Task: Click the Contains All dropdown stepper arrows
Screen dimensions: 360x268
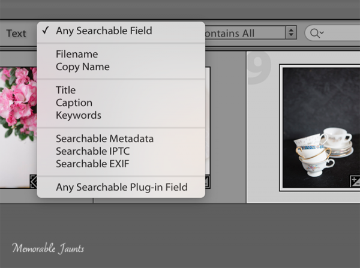Action: pos(291,33)
